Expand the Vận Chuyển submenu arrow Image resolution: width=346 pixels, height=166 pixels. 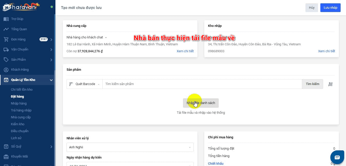51,49
